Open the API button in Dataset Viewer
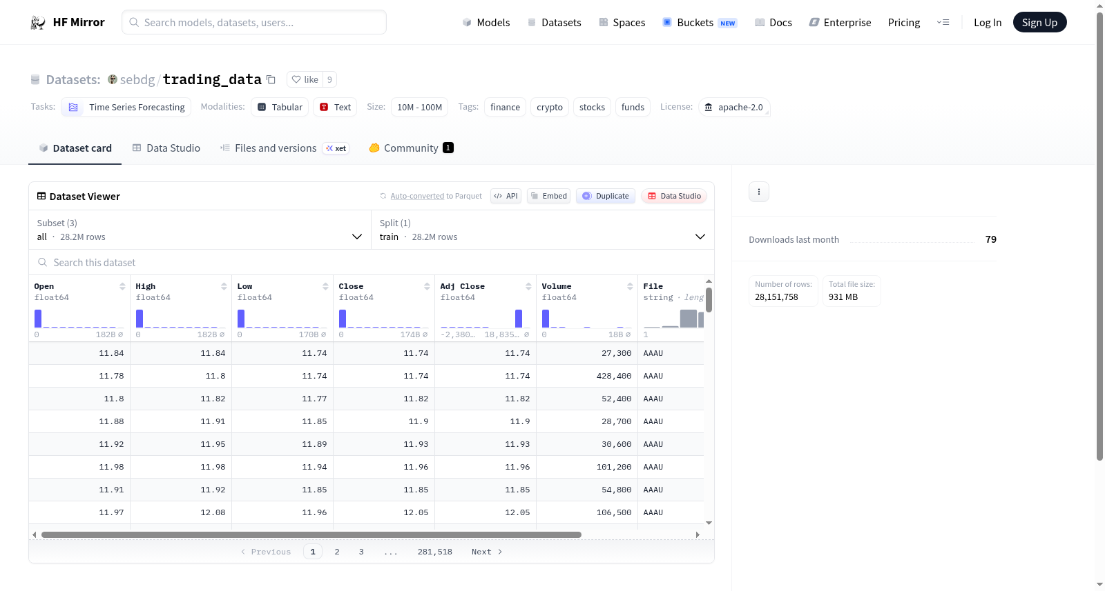 coord(506,196)
